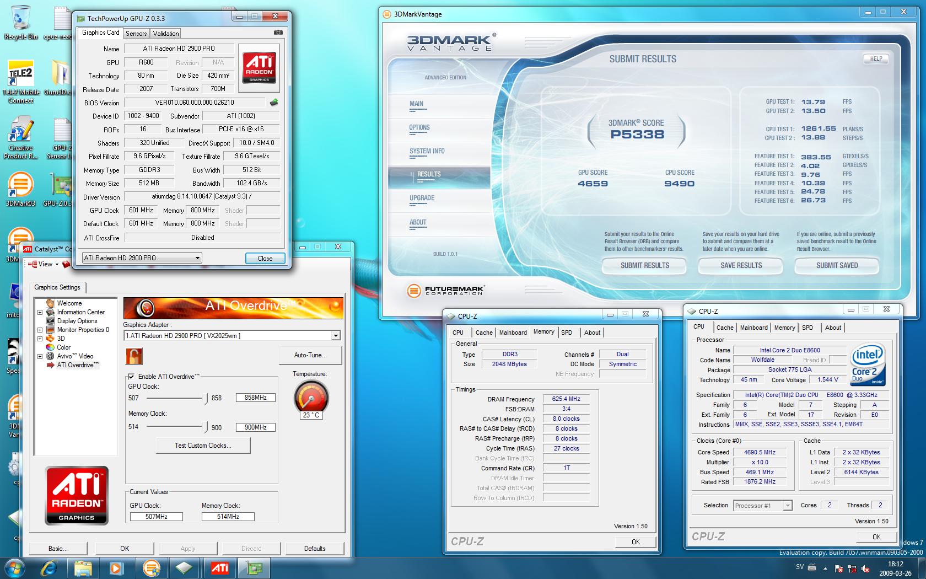Open the OPTIONS section in 3DMark Vantage

point(419,128)
